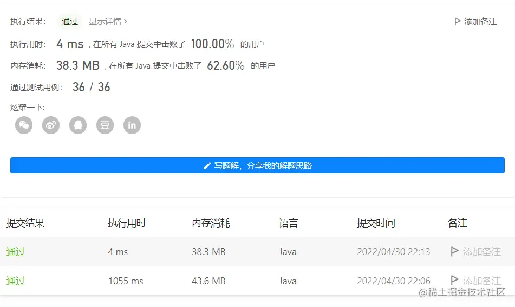This screenshot has width=515, height=307.
Task: Click the 2022/04/30 22:13 timestamp
Action: pos(394,252)
